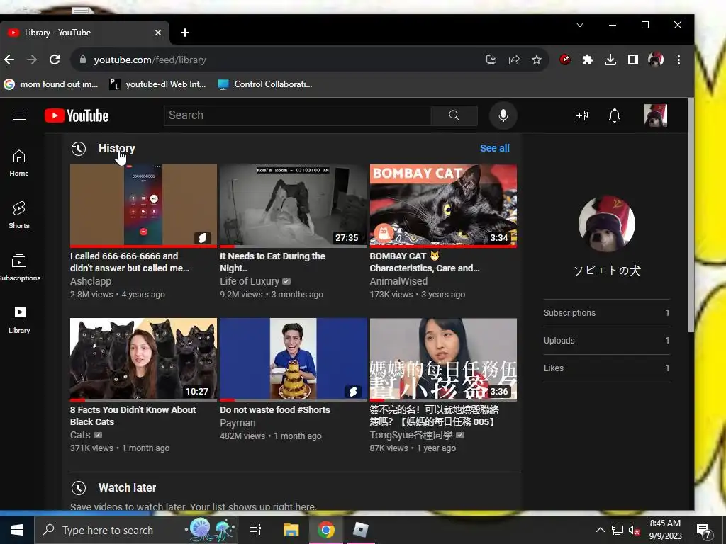Show hidden system tray icons
Image resolution: width=726 pixels, height=544 pixels.
(x=600, y=530)
